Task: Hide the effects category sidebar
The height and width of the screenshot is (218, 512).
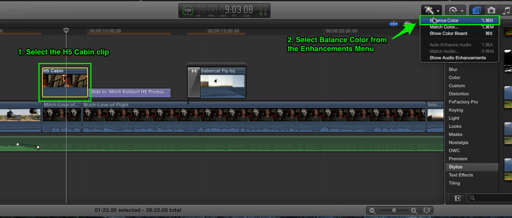Action: (457, 198)
